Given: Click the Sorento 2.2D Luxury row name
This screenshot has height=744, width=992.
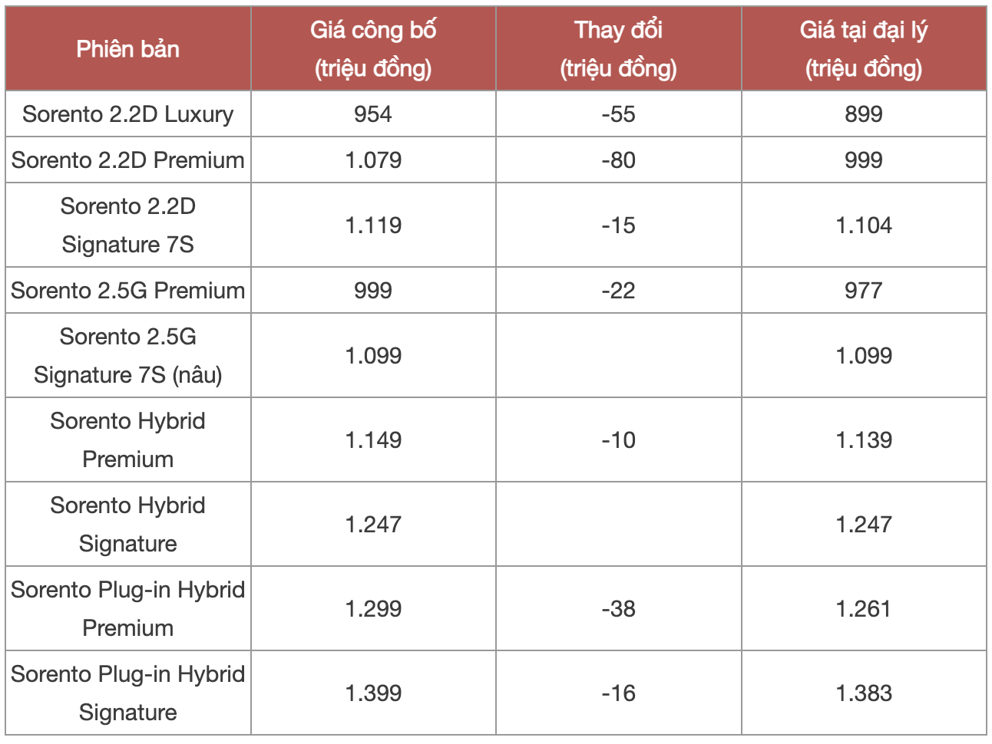Looking at the screenshot, I should (128, 114).
